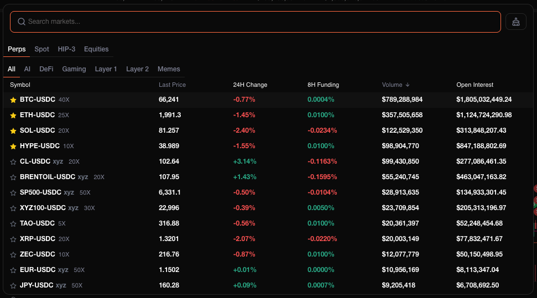Star the ZEC-USDC market
Viewport: 537px width, 298px height.
tap(13, 254)
